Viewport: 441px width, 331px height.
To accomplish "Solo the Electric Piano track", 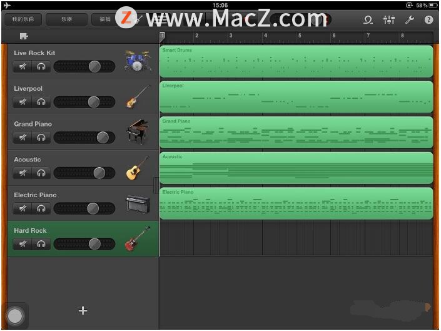I will 41,208.
